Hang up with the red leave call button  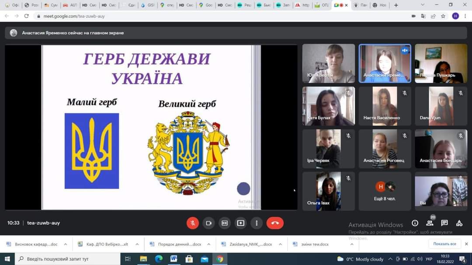pyautogui.click(x=275, y=223)
